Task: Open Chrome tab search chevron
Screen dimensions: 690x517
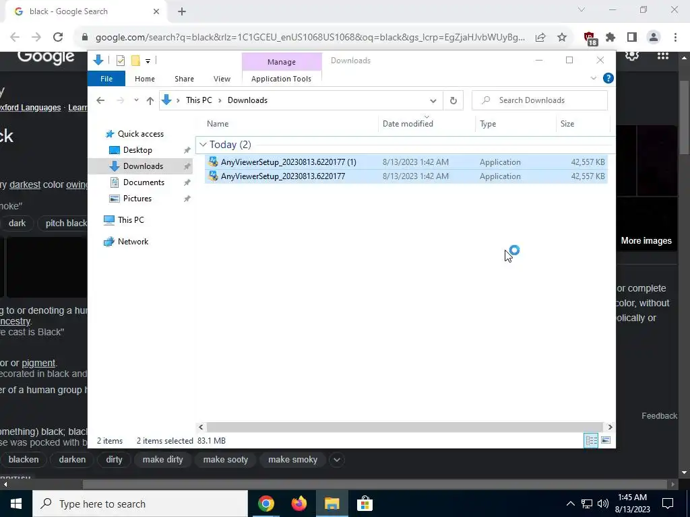Action: [x=582, y=9]
